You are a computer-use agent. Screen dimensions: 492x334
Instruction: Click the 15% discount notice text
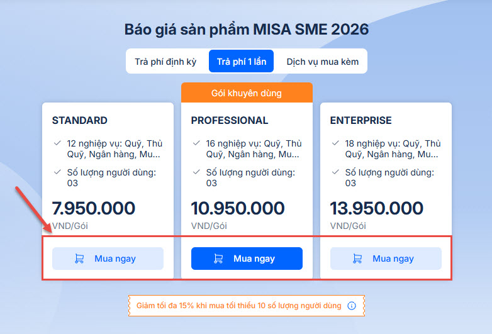(239, 306)
